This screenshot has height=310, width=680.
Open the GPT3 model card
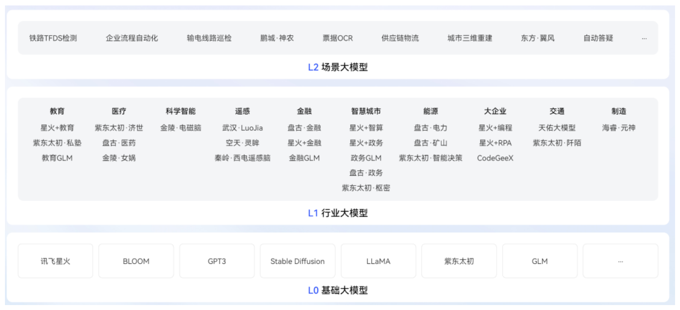click(x=217, y=261)
